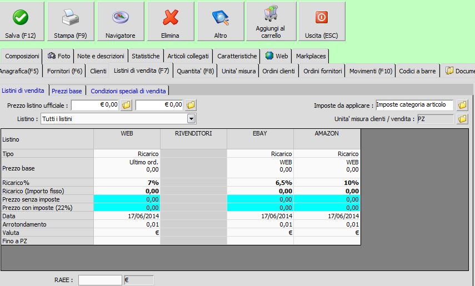Image resolution: width=475 pixels, height=286 pixels.
Task: Switch to the Statistiche tab
Action: click(x=146, y=56)
